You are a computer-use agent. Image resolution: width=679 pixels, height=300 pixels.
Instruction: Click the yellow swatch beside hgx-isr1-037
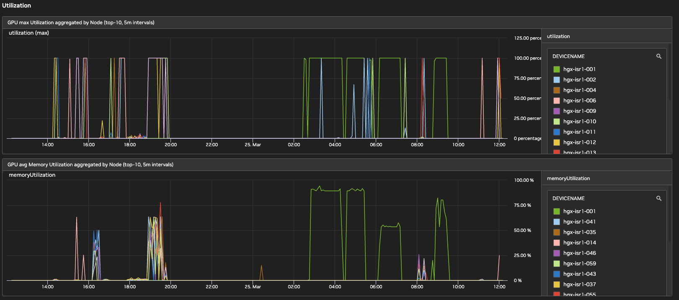(557, 285)
